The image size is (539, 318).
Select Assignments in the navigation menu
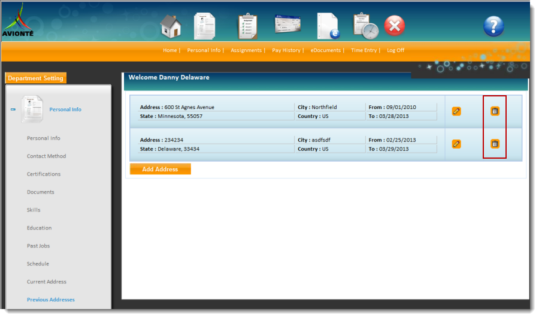(x=246, y=50)
